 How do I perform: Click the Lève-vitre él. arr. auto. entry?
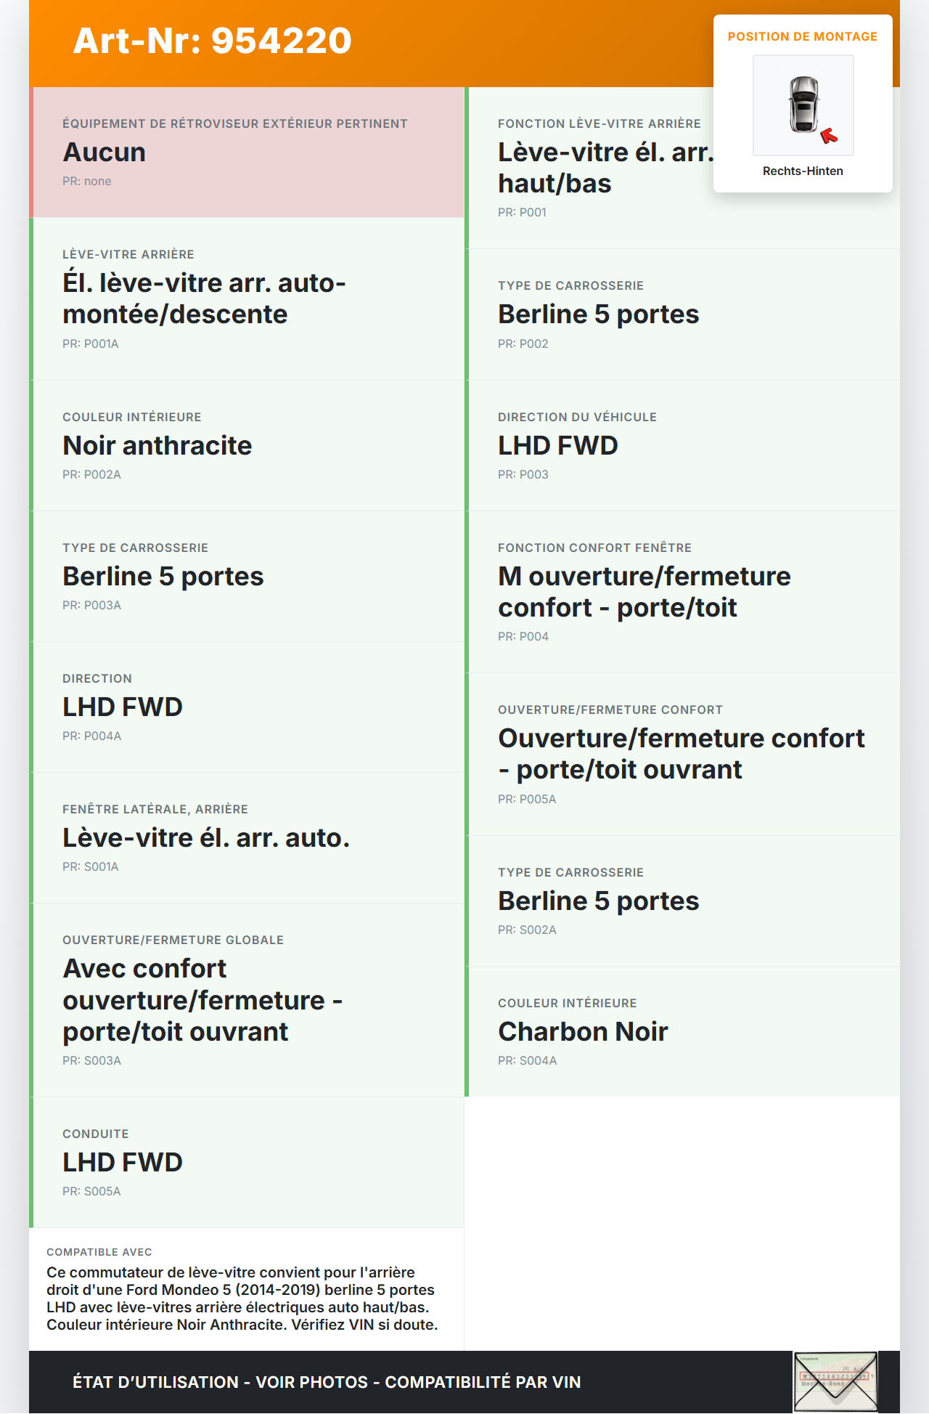[x=206, y=838]
